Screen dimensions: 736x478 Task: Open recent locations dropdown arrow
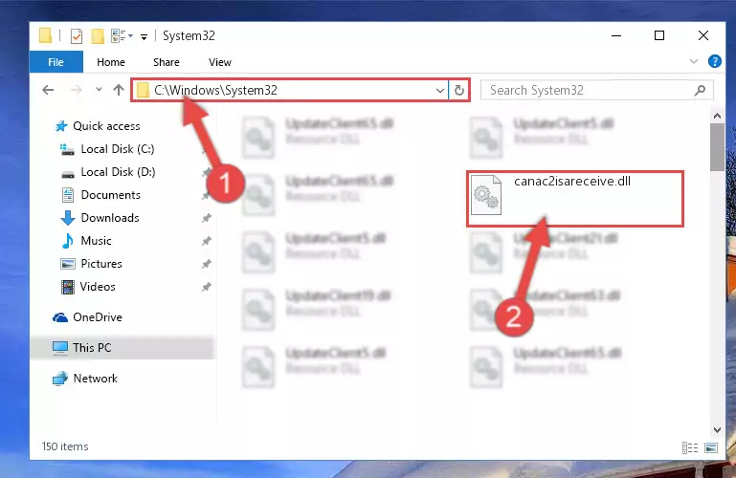99,89
